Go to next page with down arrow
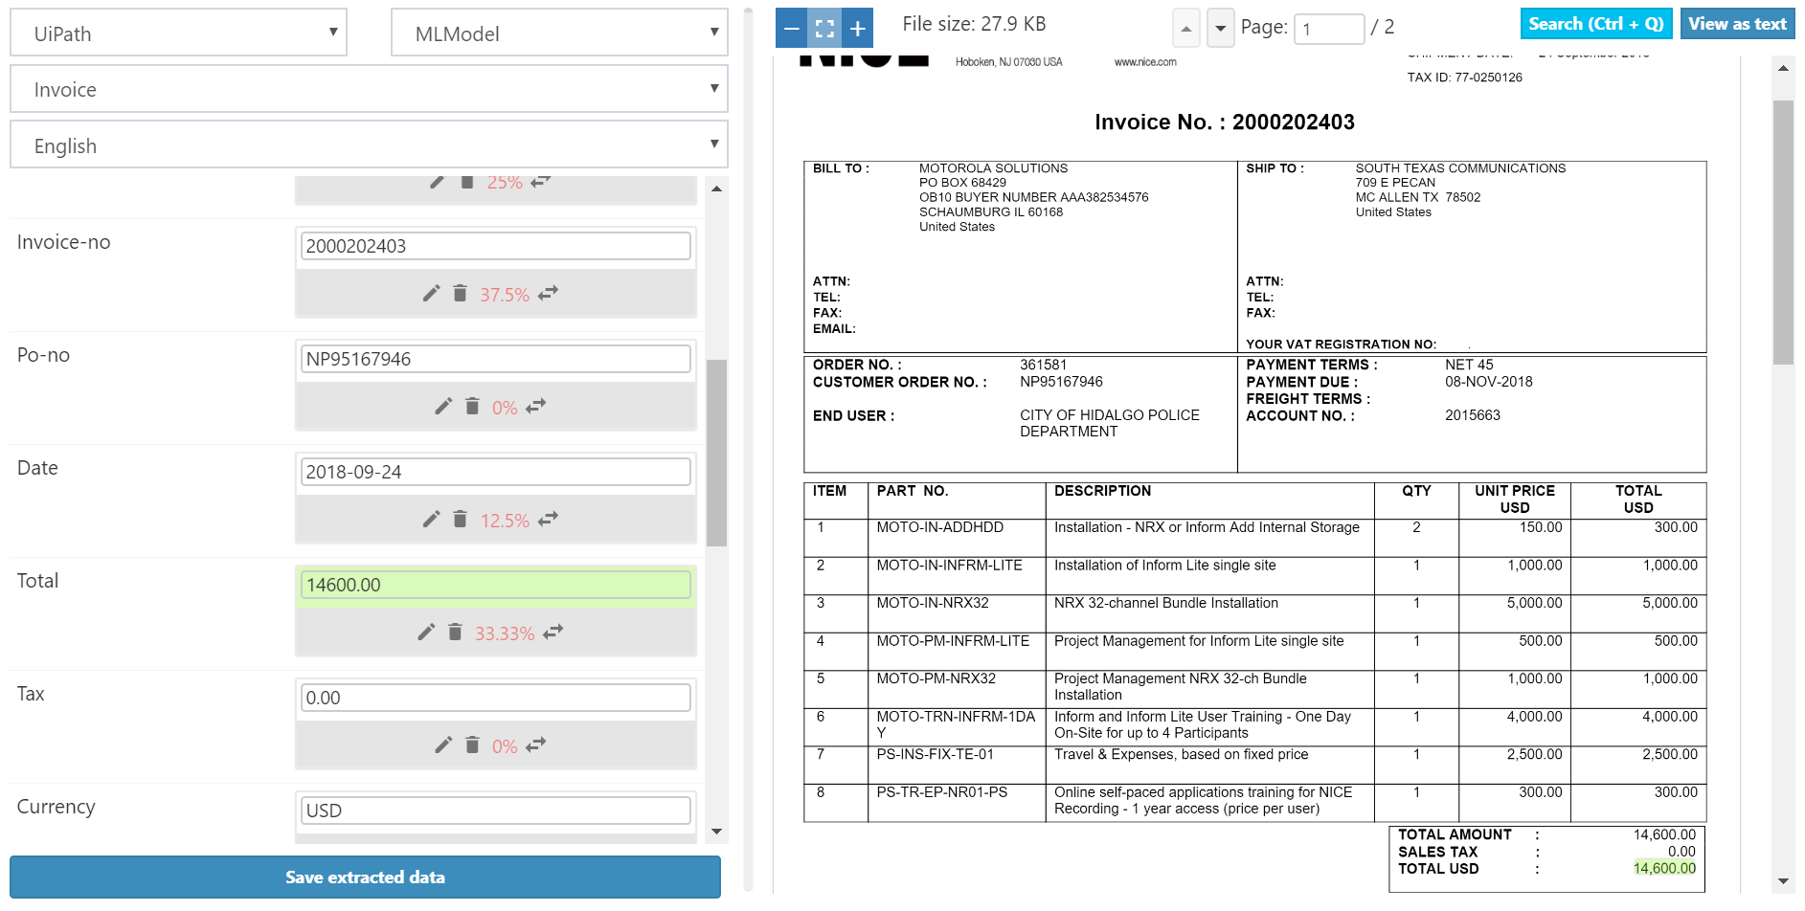The height and width of the screenshot is (911, 1805). pyautogui.click(x=1220, y=29)
